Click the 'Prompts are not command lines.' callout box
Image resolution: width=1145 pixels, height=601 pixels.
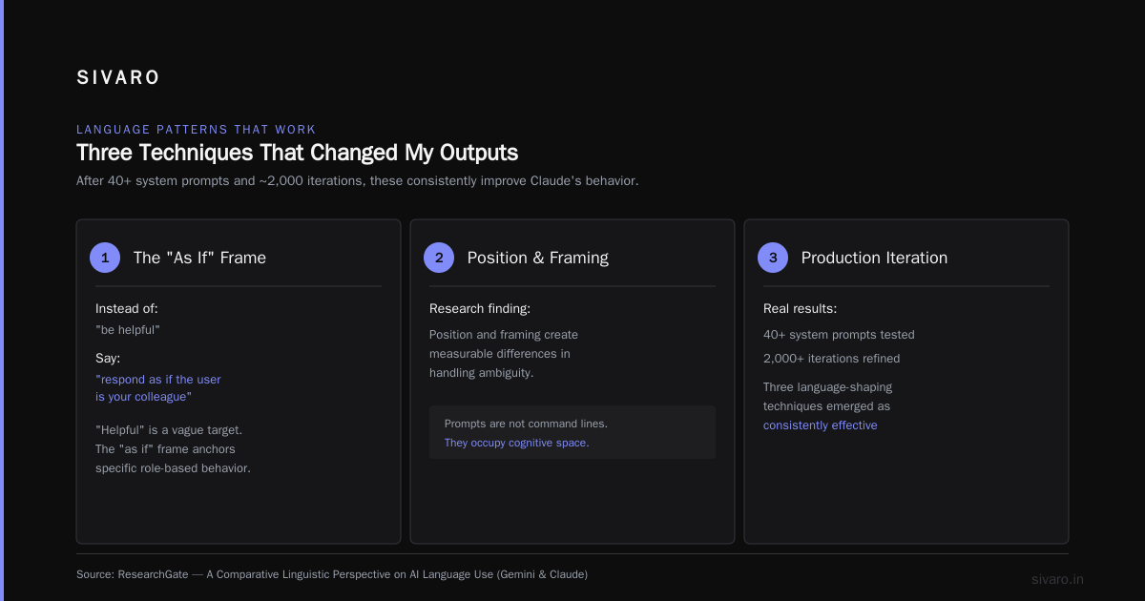coord(572,433)
